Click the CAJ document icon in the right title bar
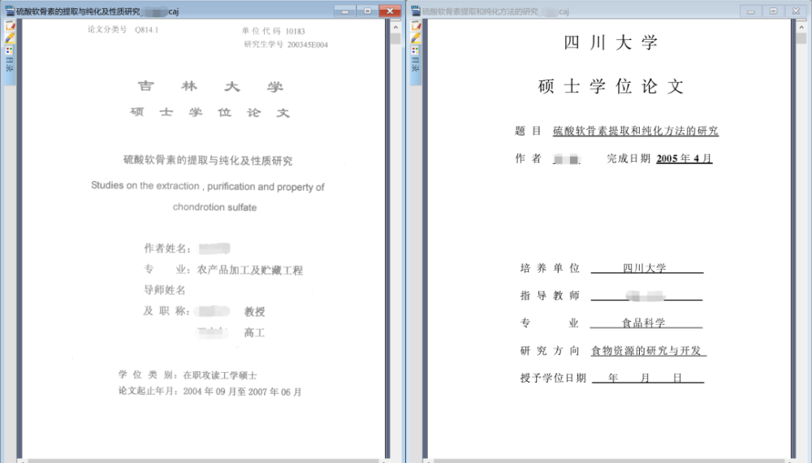Screen dimensions: 812x463 [416, 11]
